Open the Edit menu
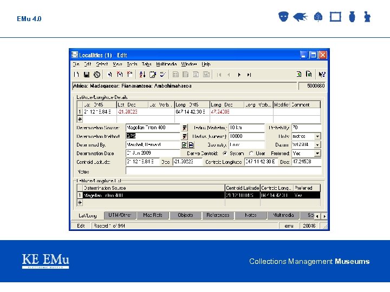 click(88, 64)
